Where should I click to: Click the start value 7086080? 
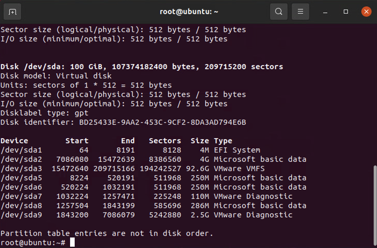pyautogui.click(x=72, y=159)
